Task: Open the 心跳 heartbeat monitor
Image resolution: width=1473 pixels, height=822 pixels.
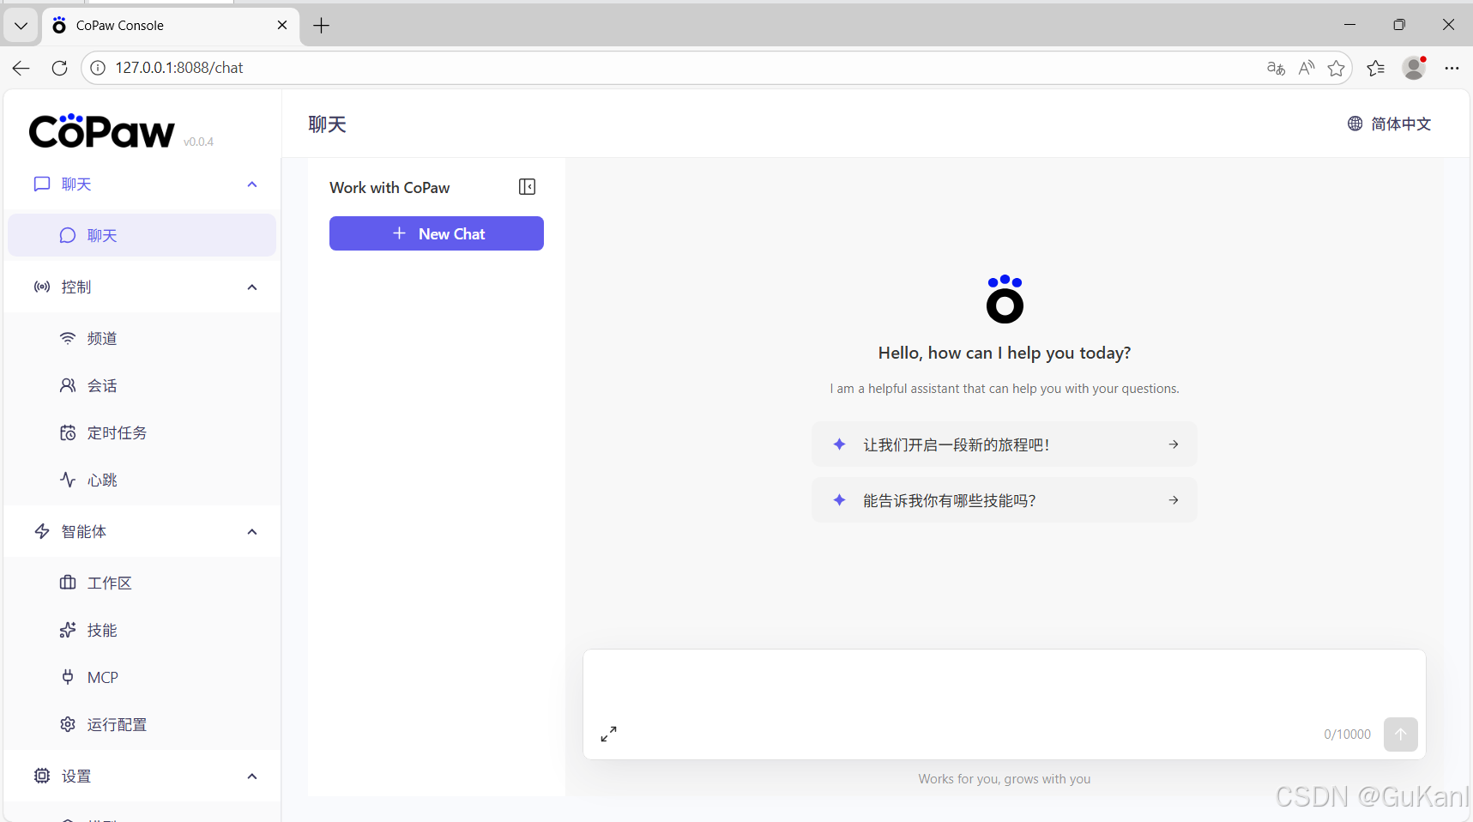Action: 100,480
